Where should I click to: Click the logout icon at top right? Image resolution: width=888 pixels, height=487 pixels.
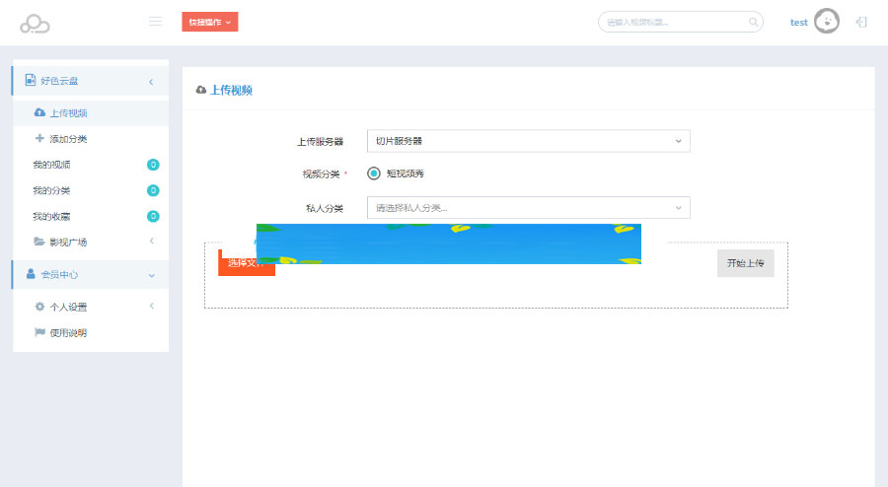tap(861, 22)
